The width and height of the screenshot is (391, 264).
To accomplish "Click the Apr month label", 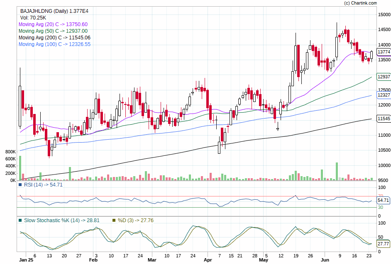I will 208,260.
